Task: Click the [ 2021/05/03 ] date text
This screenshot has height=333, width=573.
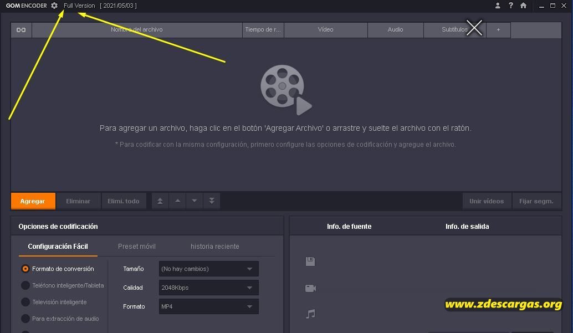Action: click(118, 6)
